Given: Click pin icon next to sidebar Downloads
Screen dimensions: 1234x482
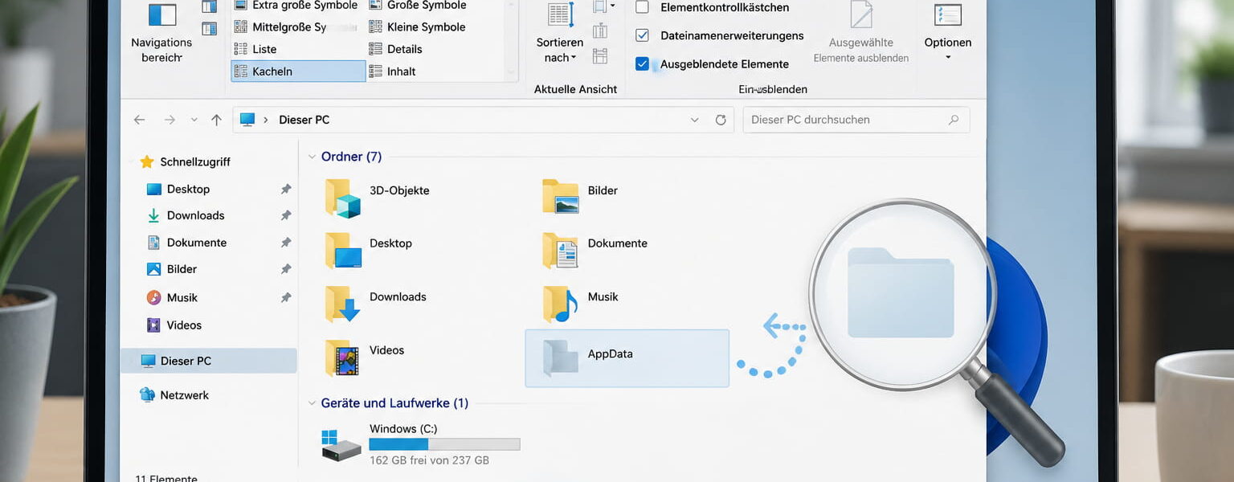Looking at the screenshot, I should (x=285, y=215).
